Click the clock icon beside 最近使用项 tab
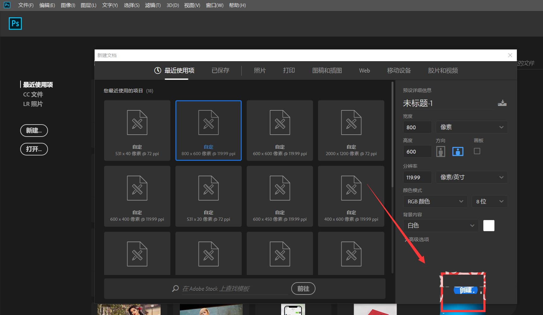This screenshot has width=543, height=315. click(158, 70)
